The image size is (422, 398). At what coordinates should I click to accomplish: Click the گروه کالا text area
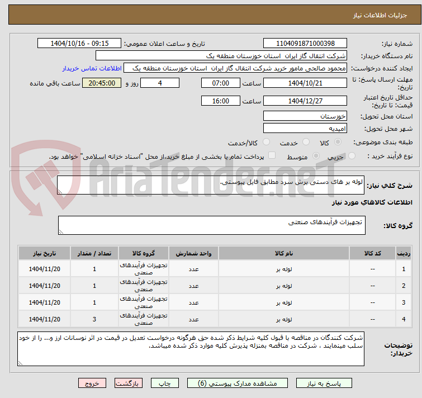[211, 225]
